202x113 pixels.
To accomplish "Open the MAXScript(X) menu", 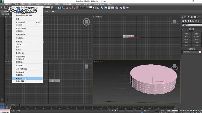I will [99, 4].
